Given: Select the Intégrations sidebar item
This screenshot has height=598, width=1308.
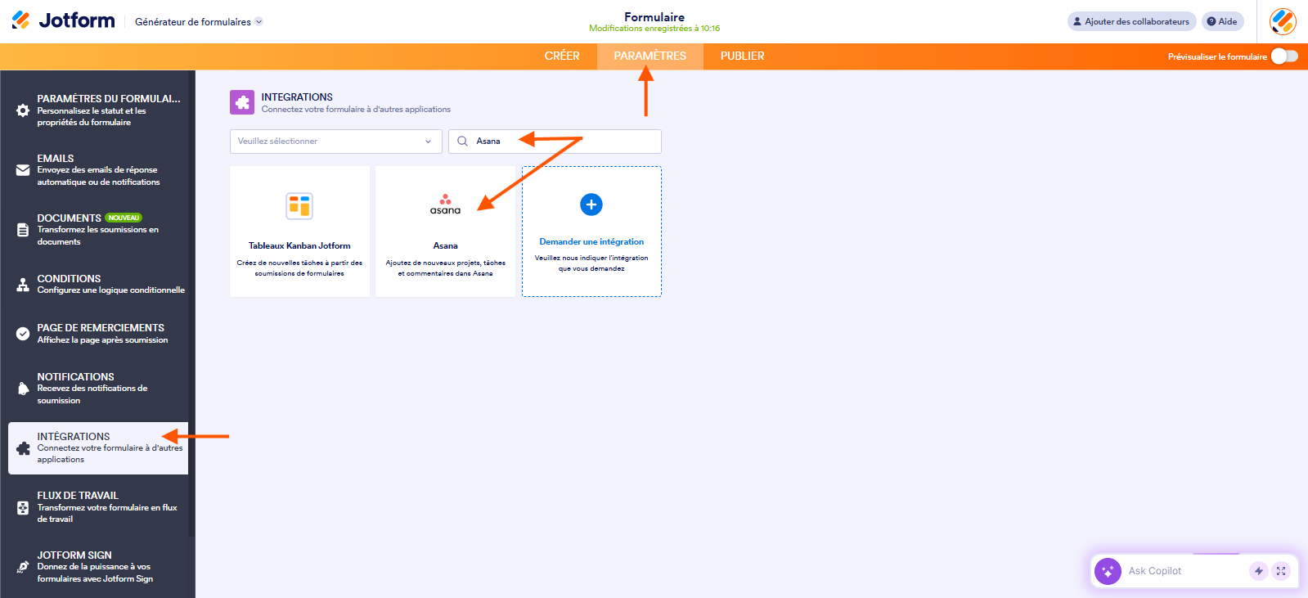Looking at the screenshot, I should (x=98, y=448).
